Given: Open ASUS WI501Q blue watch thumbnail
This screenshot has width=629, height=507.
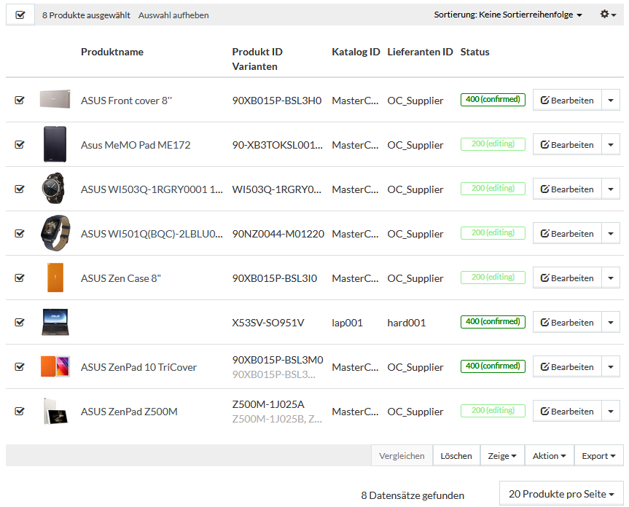Looking at the screenshot, I should [x=55, y=233].
